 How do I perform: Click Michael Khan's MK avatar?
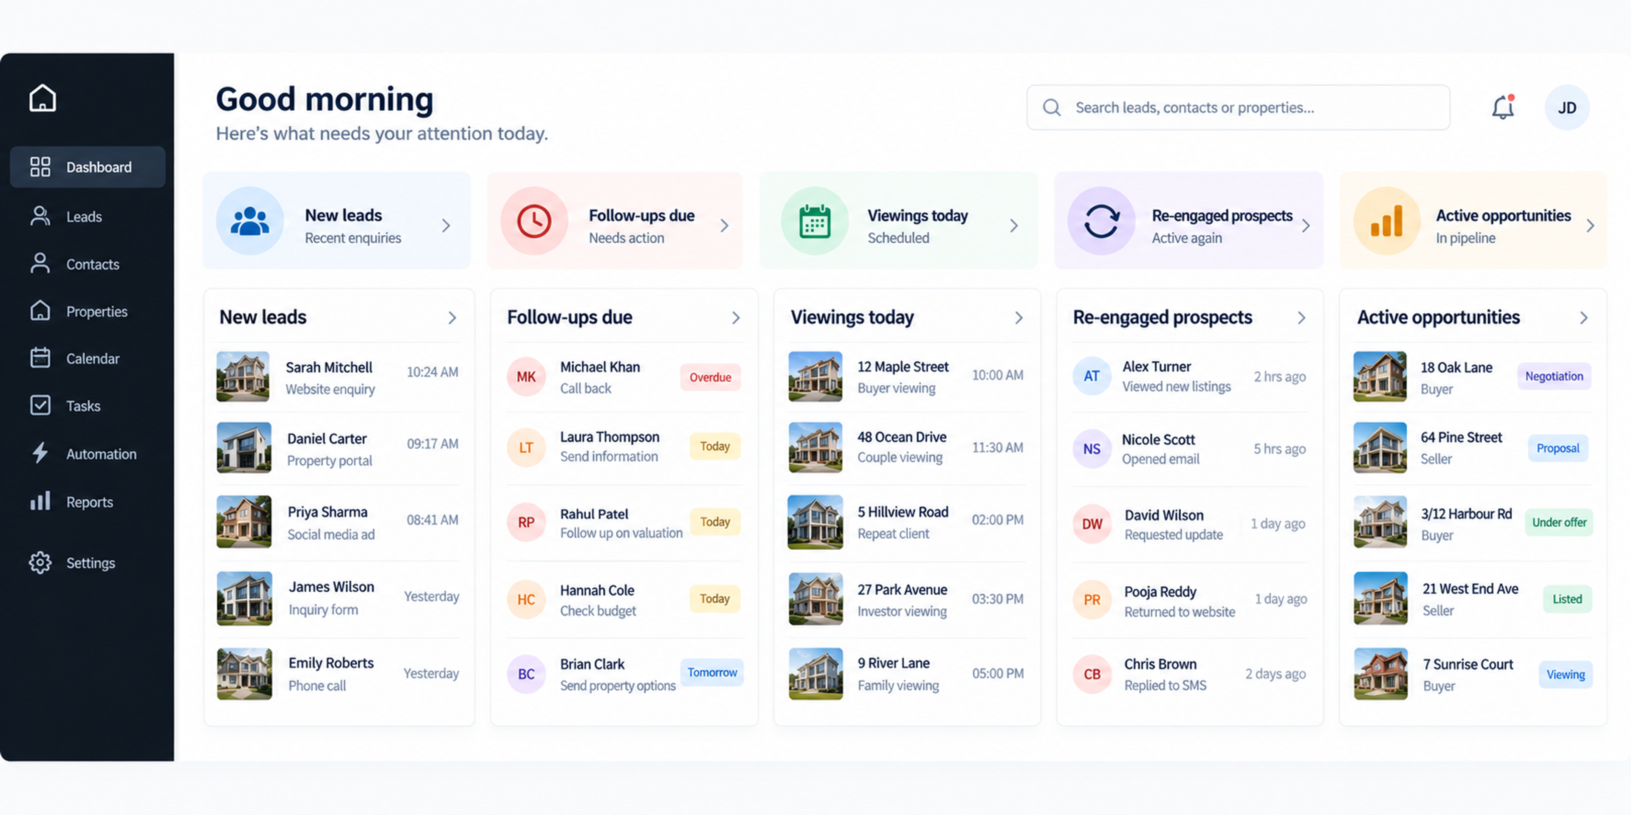point(526,377)
